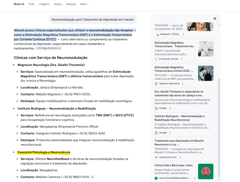Click highlighted Coerence Psicologia e Neurociência title
Viewport: 240px width, 182px height.
44,152
